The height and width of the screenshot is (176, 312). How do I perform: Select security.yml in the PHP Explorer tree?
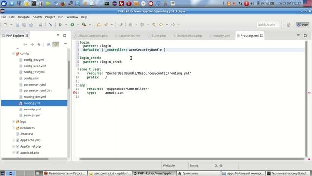click(x=32, y=109)
